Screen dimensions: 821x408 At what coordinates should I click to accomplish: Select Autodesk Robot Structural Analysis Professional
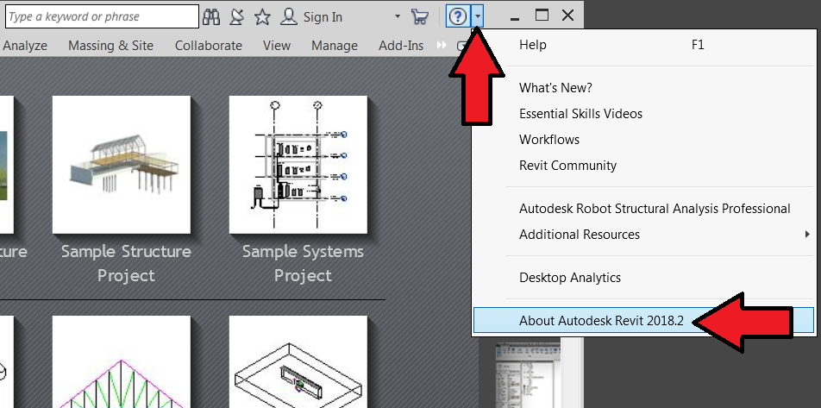643,209
